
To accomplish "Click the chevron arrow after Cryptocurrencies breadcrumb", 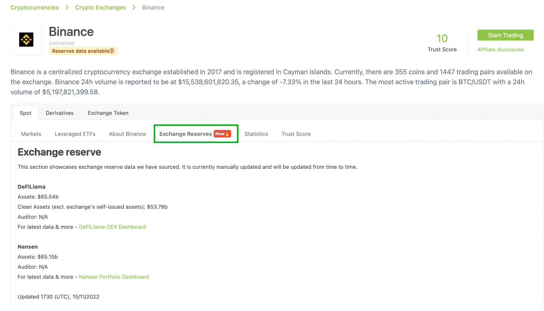I will tap(67, 7).
